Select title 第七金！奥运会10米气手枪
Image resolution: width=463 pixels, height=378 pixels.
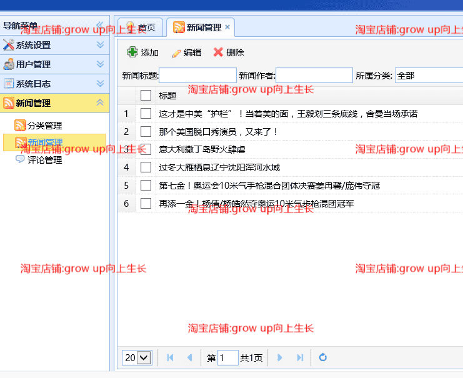(269, 186)
